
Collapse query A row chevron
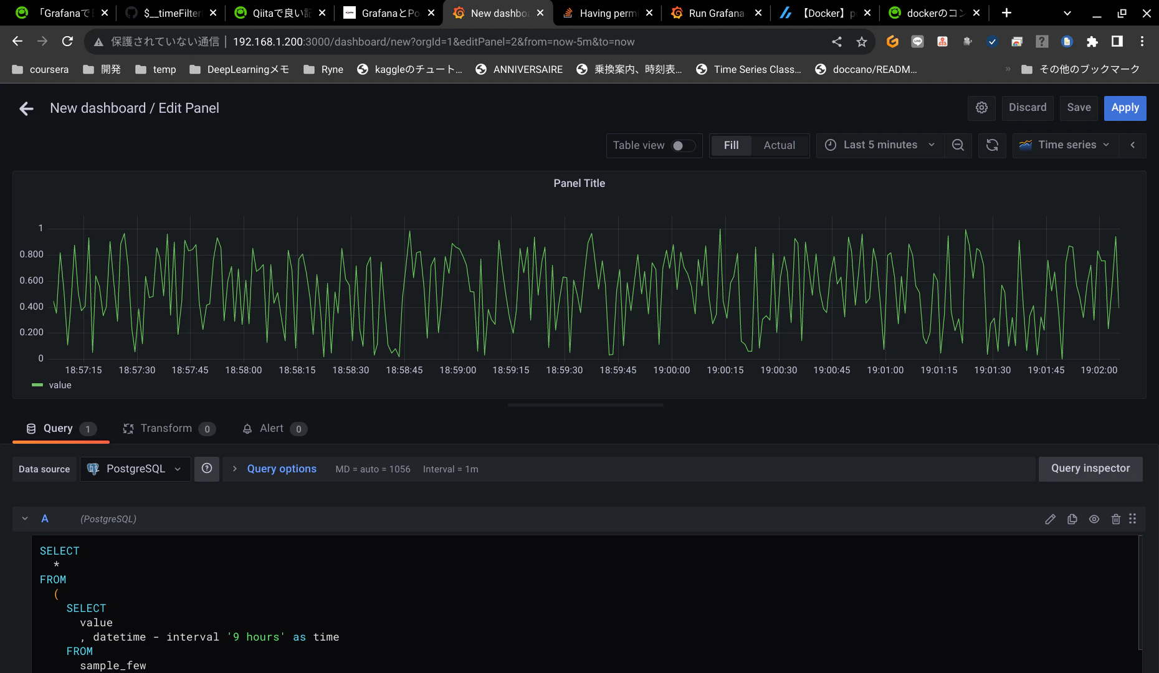point(25,518)
